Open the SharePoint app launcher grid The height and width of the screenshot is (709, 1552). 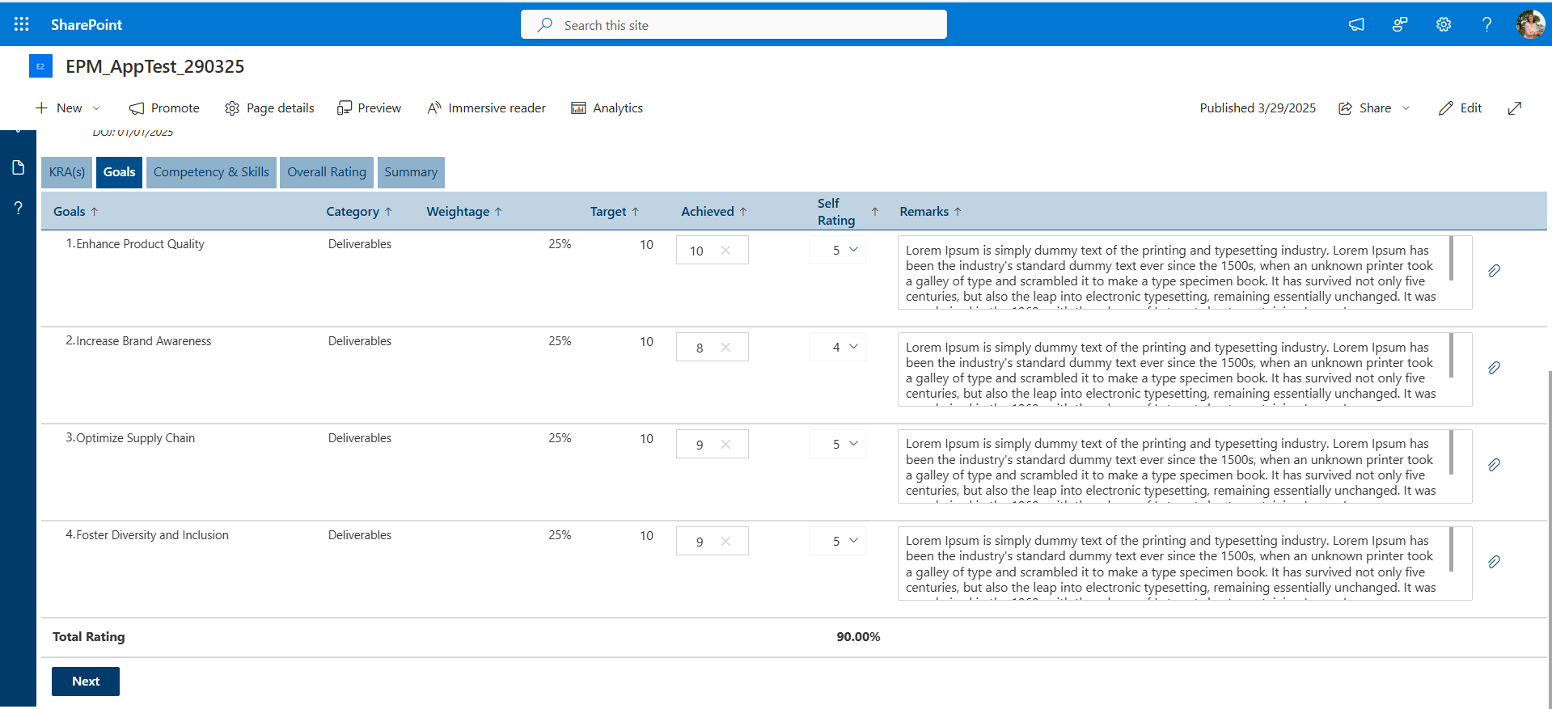[x=22, y=24]
